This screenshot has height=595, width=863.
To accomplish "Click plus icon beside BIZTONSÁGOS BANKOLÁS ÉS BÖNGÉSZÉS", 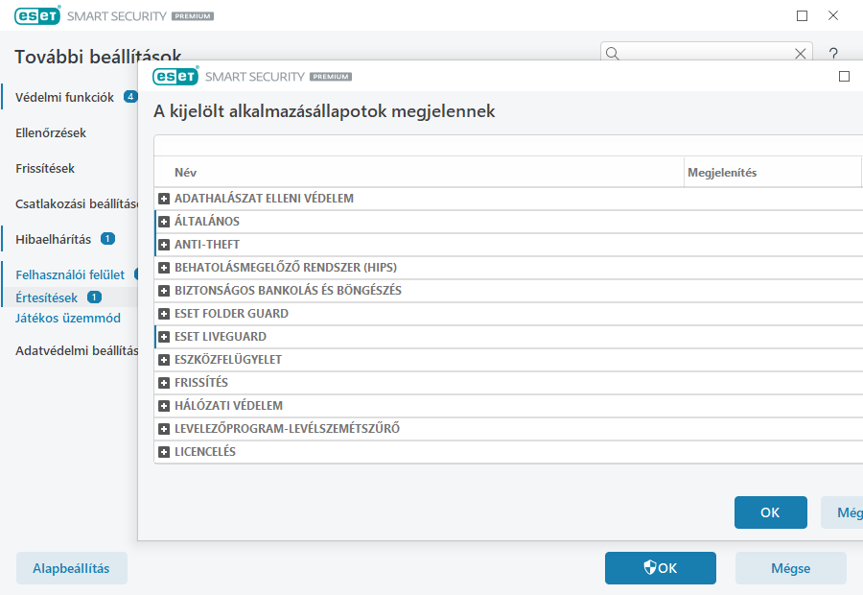I will [164, 291].
